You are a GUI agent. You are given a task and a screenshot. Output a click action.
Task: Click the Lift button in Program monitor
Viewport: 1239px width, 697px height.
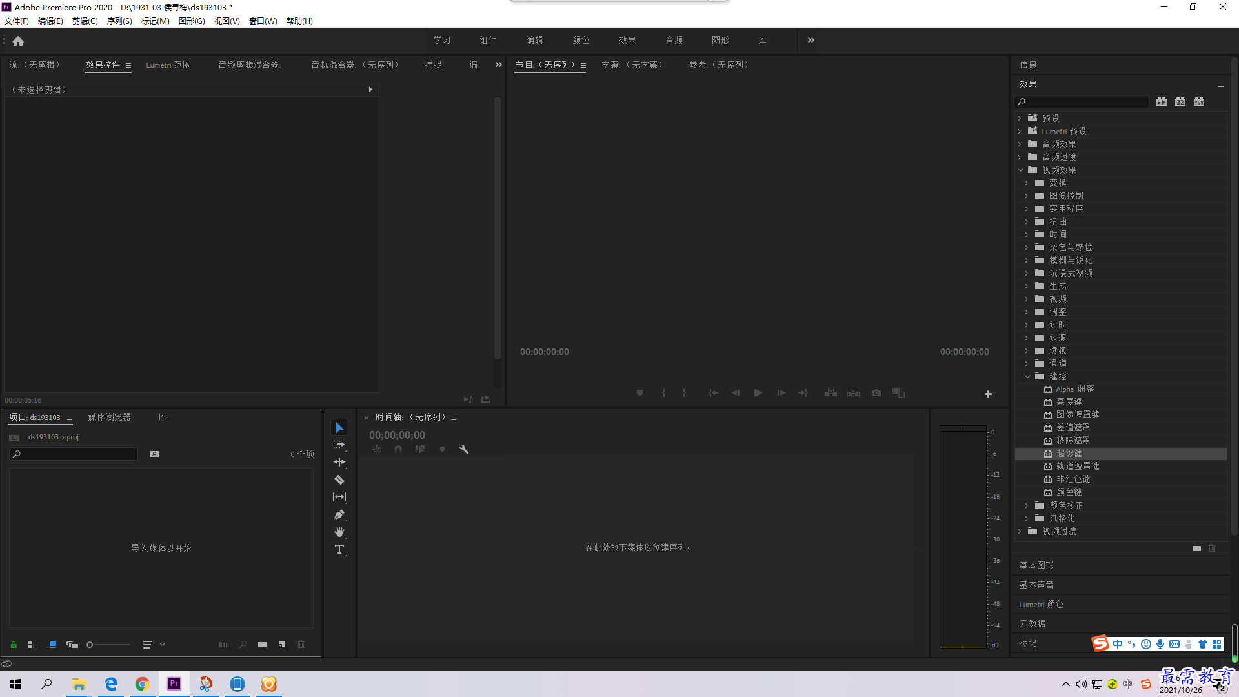(831, 392)
